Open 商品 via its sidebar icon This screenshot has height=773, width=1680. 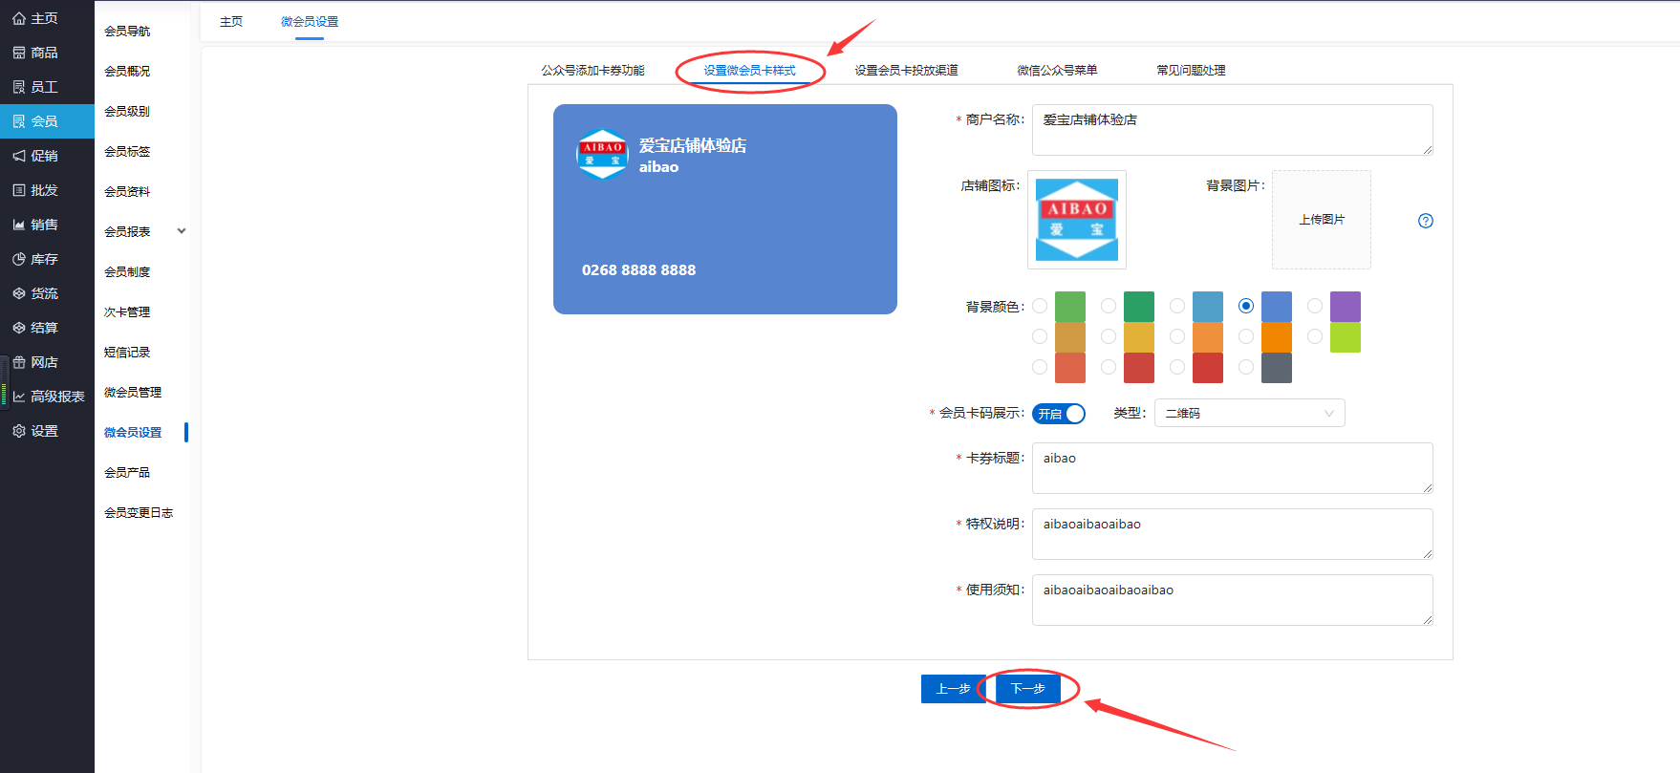click(19, 53)
